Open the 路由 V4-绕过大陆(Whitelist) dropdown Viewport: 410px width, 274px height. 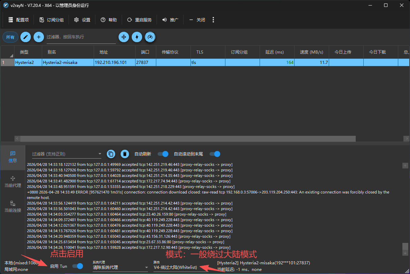point(180,267)
